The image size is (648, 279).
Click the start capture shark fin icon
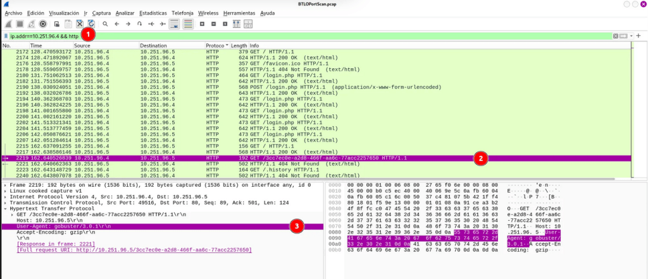point(8,23)
